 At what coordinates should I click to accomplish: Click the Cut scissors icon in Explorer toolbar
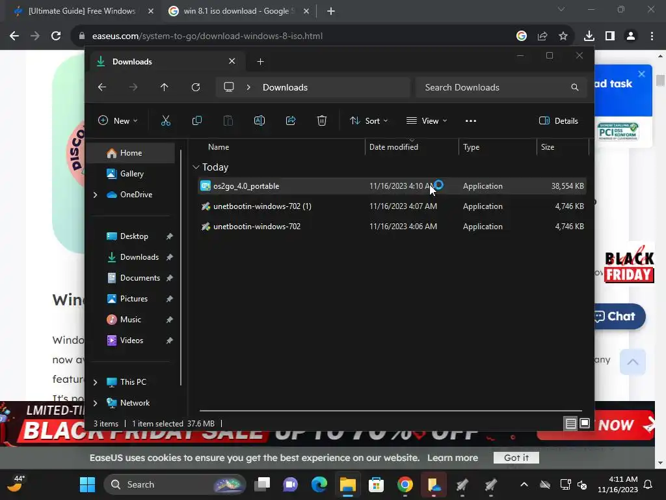click(x=166, y=120)
